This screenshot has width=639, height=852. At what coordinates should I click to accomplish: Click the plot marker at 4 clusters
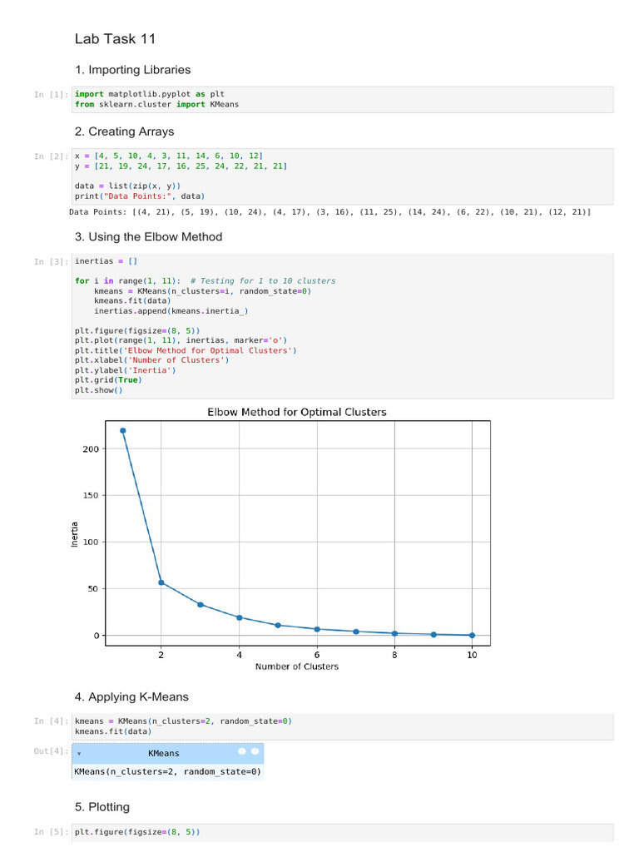point(239,617)
